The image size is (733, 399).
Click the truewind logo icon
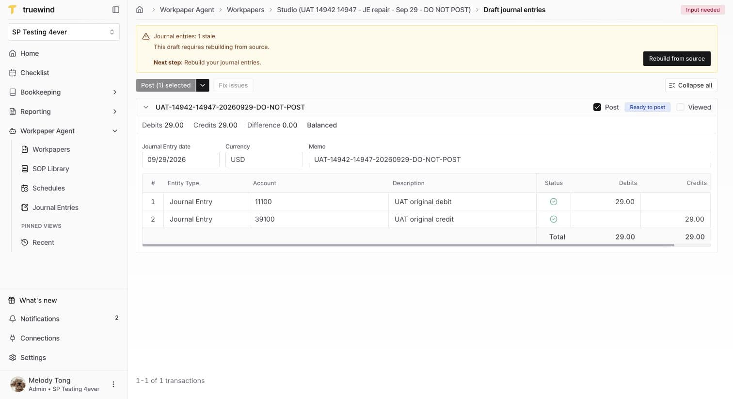[13, 10]
